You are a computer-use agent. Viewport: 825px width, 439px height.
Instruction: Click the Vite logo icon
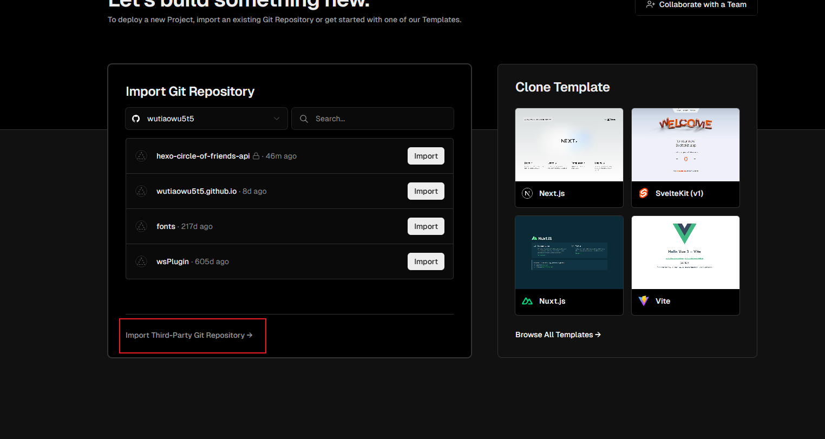(x=644, y=301)
